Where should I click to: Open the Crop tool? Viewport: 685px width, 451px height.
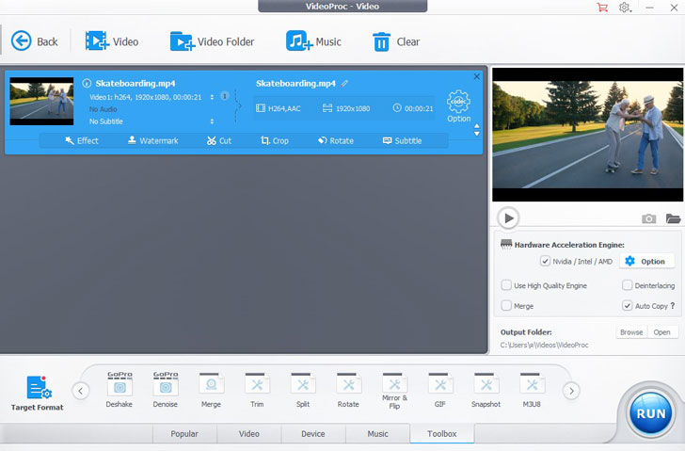(x=275, y=140)
